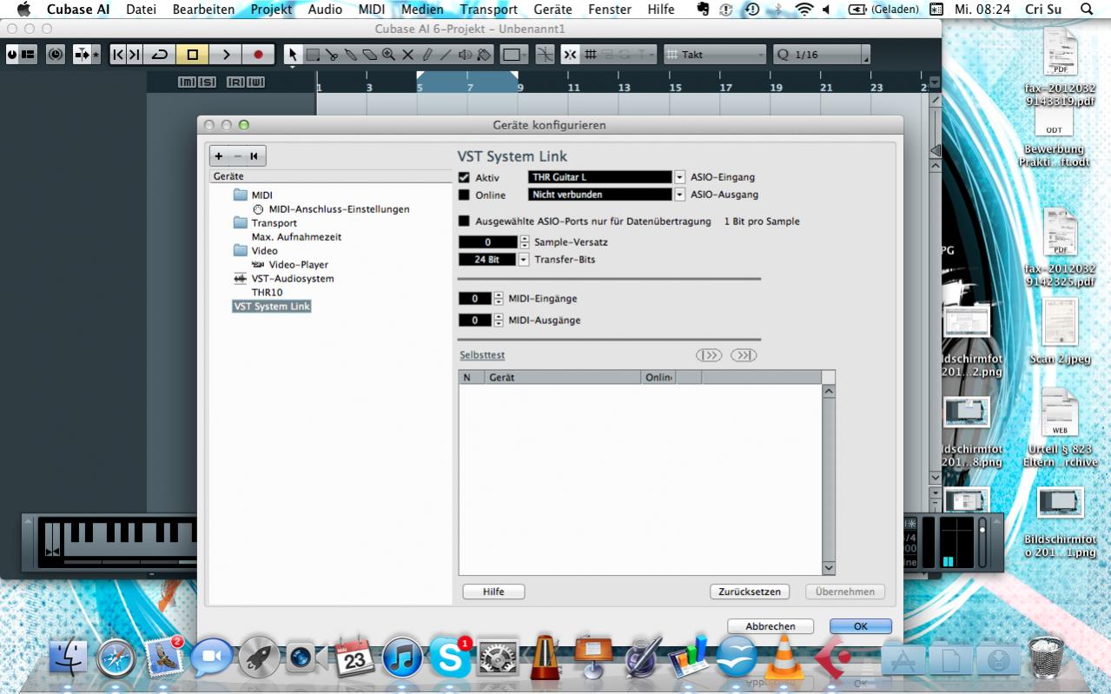
Task: Click the Gerät column header
Action: (x=563, y=378)
